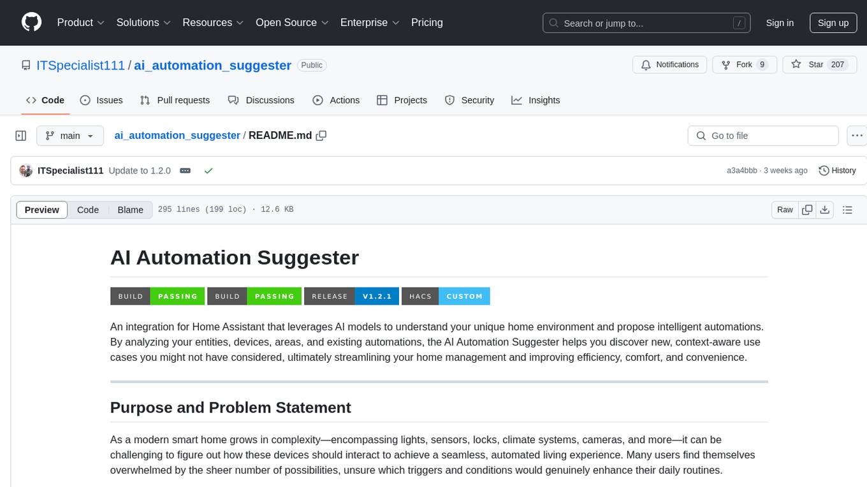Image resolution: width=867 pixels, height=487 pixels.
Task: Open the ai_automation_suggester repository link
Action: [212, 65]
